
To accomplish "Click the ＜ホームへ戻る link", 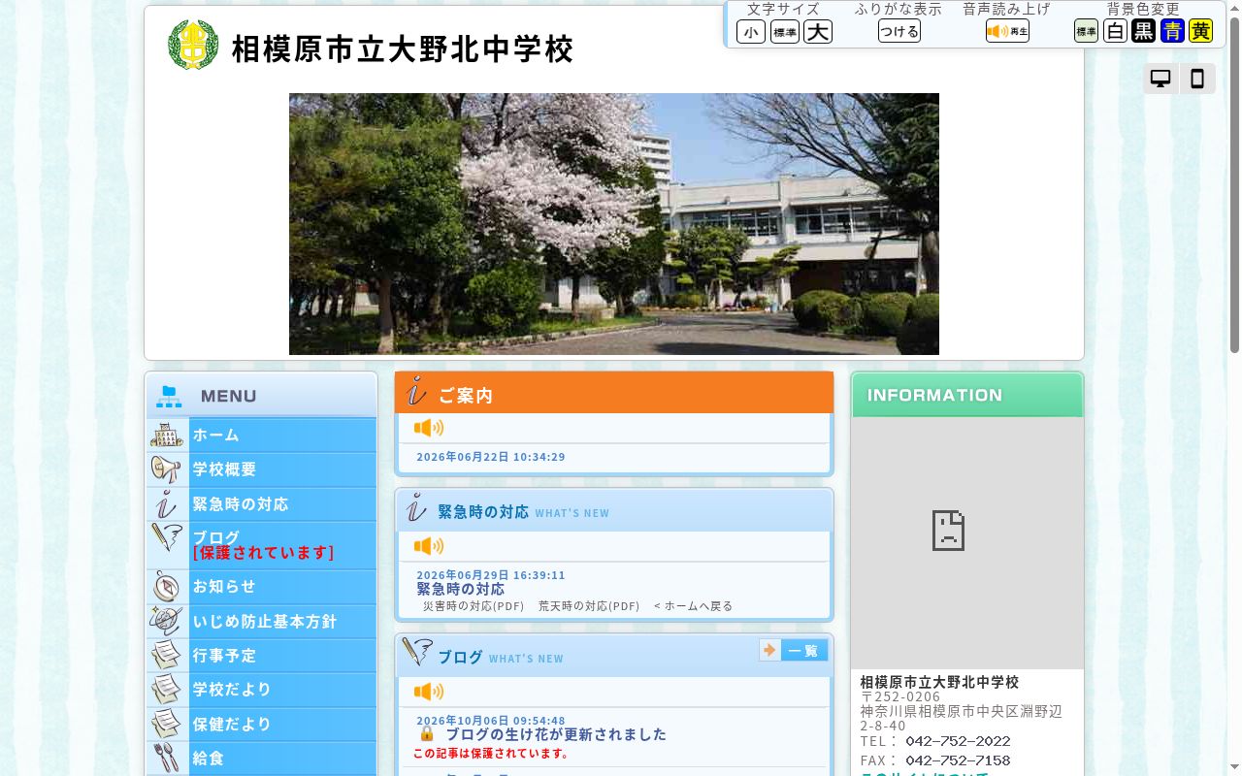I will pos(693,606).
